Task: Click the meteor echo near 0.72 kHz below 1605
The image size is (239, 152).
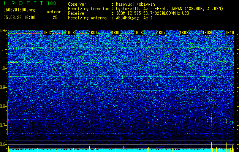Action: coord(123,121)
